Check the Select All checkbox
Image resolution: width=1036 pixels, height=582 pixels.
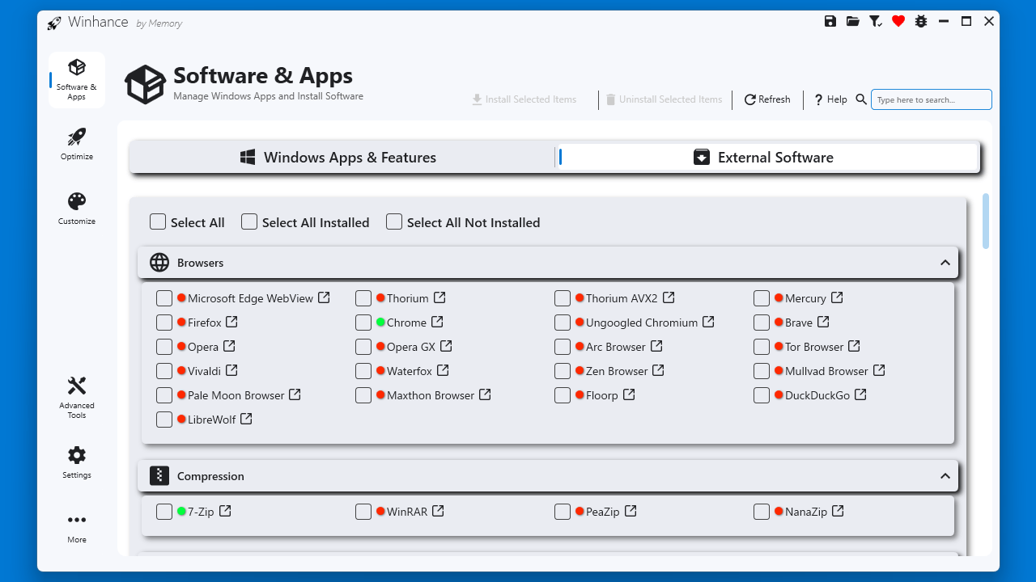click(x=158, y=221)
